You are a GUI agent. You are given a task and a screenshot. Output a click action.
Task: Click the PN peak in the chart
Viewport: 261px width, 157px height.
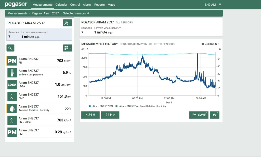198,54
